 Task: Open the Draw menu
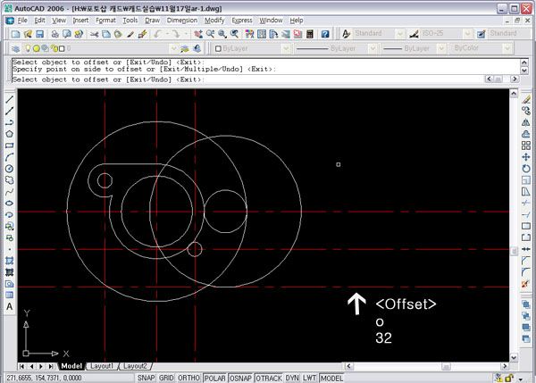(x=152, y=21)
